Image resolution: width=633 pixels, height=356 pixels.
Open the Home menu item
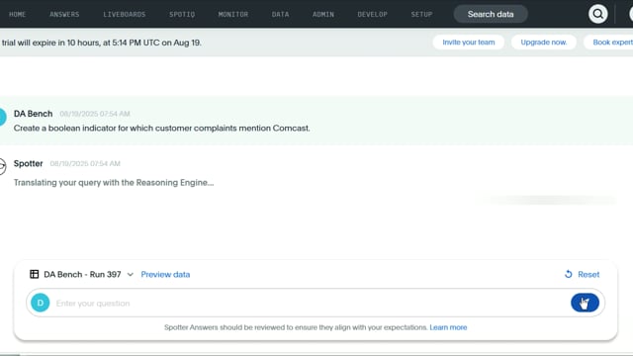18,14
